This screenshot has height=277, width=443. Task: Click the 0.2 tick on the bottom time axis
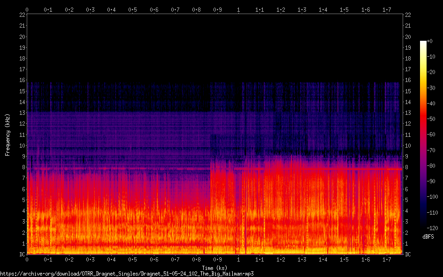pyautogui.click(x=69, y=259)
